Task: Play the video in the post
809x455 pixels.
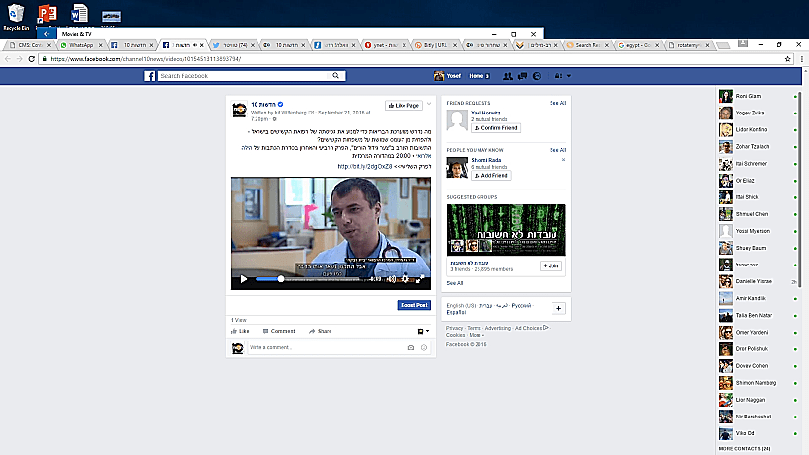Action: (244, 279)
